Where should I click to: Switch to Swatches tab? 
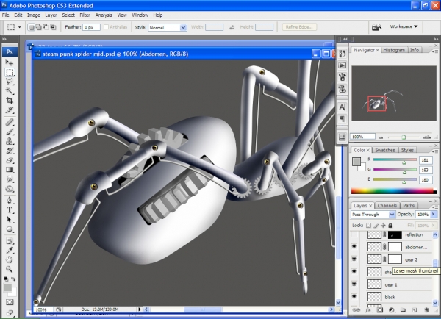coord(384,150)
